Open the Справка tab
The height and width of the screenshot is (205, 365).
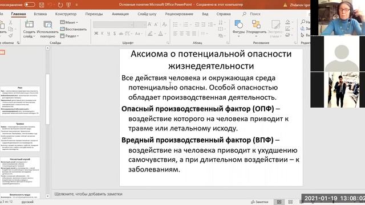224,14
